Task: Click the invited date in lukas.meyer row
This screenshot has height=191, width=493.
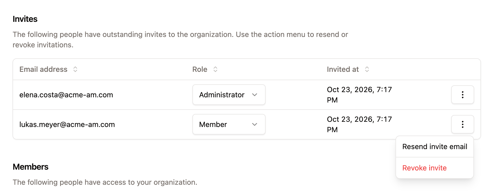Action: pyautogui.click(x=359, y=124)
